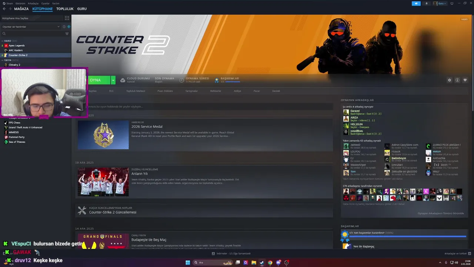This screenshot has height=267, width=474.
Task: Open the notifications bell
Action: click(426, 3)
